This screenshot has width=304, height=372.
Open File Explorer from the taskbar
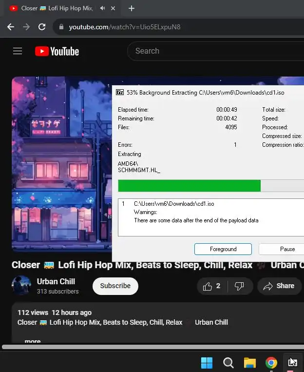tap(250, 363)
